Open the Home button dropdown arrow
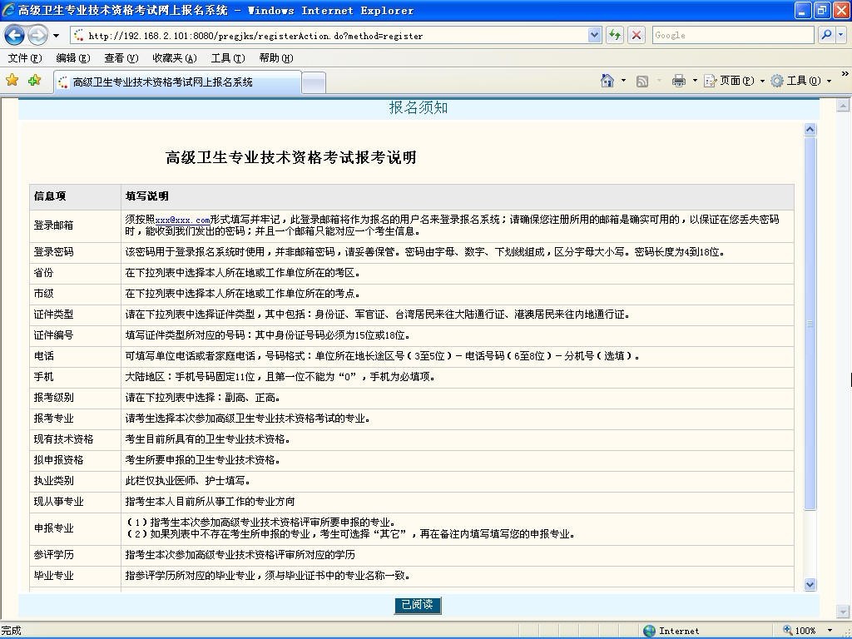Viewport: 852px width, 639px height. [623, 81]
